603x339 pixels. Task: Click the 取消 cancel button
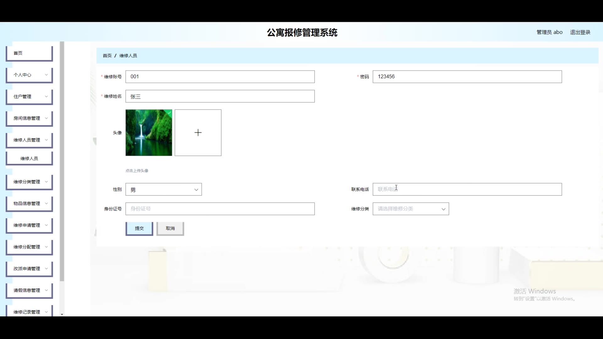click(x=170, y=229)
